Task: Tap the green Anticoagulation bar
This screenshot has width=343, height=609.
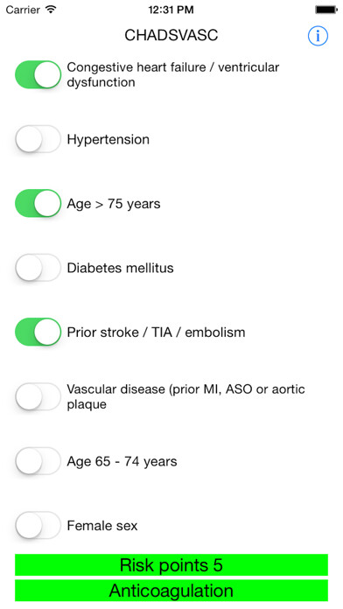Action: pos(171,591)
